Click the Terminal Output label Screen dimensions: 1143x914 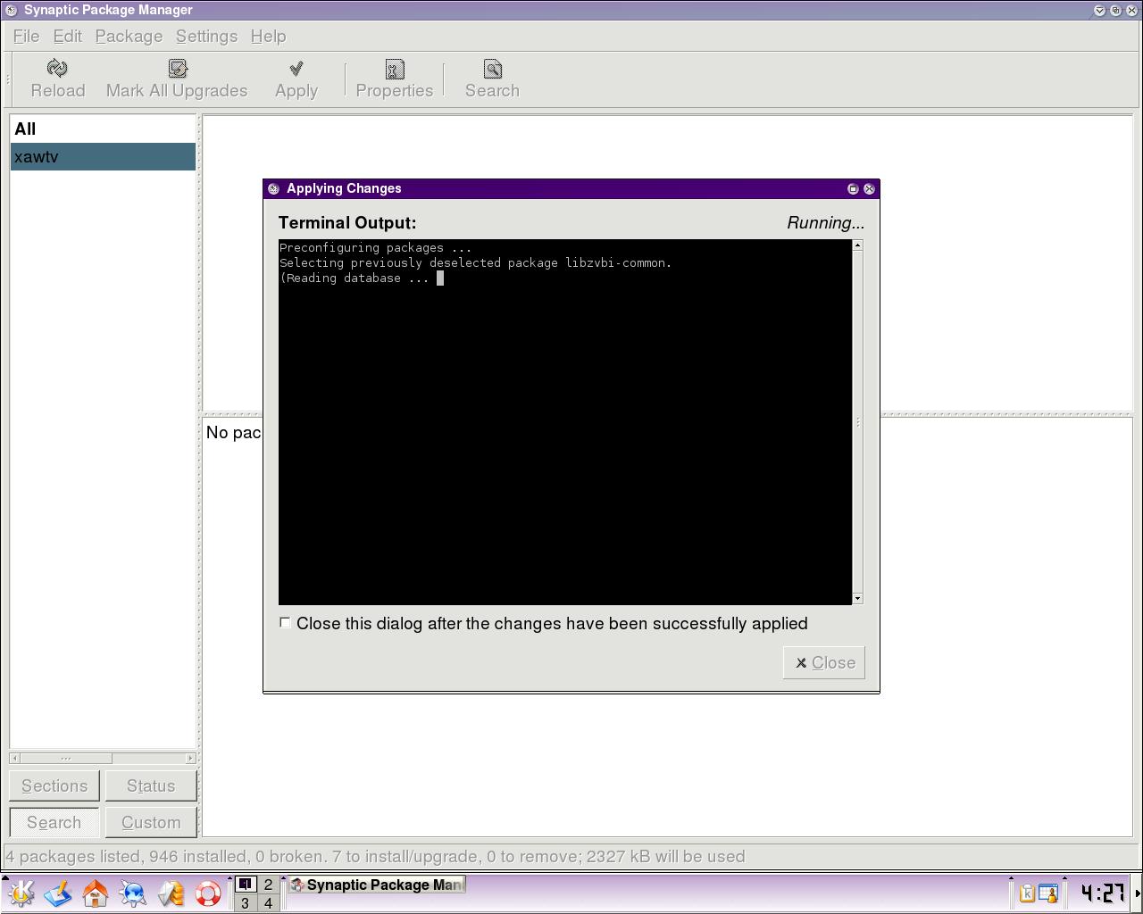pos(347,223)
